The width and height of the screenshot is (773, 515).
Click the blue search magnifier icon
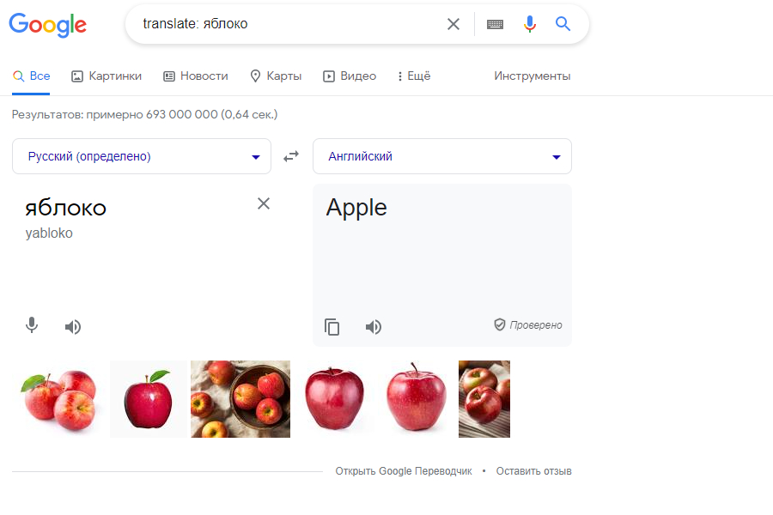click(x=563, y=24)
